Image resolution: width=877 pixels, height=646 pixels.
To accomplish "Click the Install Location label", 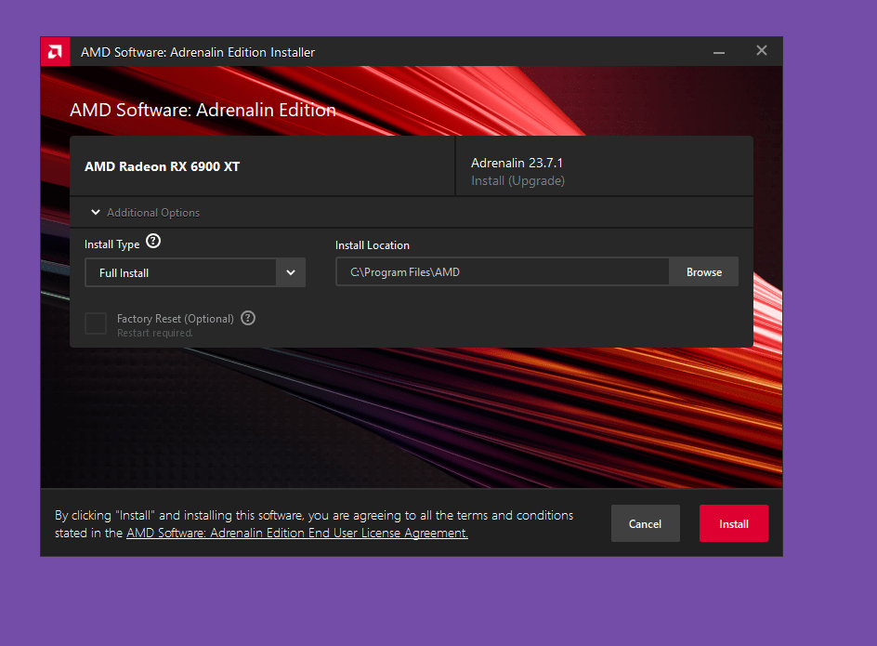I will 372,245.
